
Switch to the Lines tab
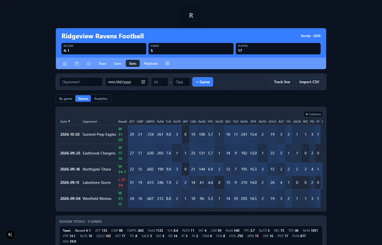[x=118, y=63]
